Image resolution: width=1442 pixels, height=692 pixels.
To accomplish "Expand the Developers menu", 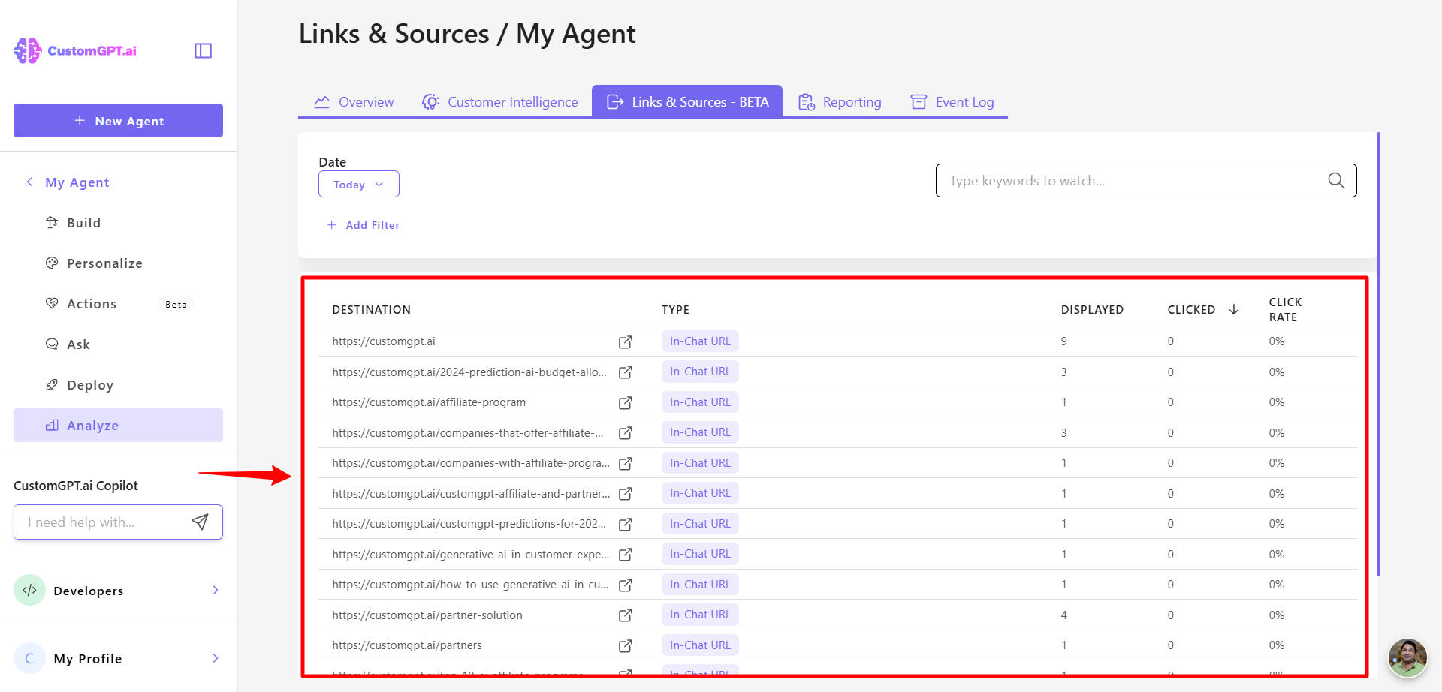I will click(118, 591).
